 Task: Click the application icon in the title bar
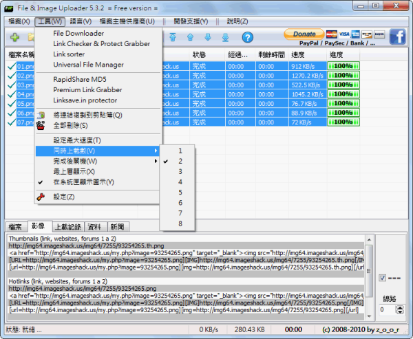[x=9, y=8]
